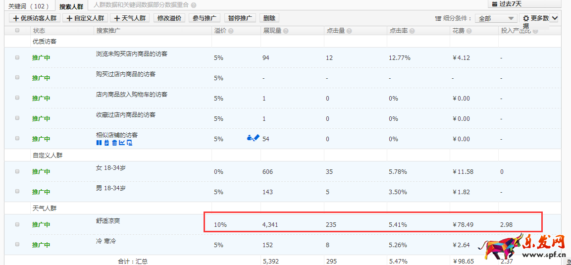
Task: Select checkbox for 女 18-34岁 row
Action: 17,171
